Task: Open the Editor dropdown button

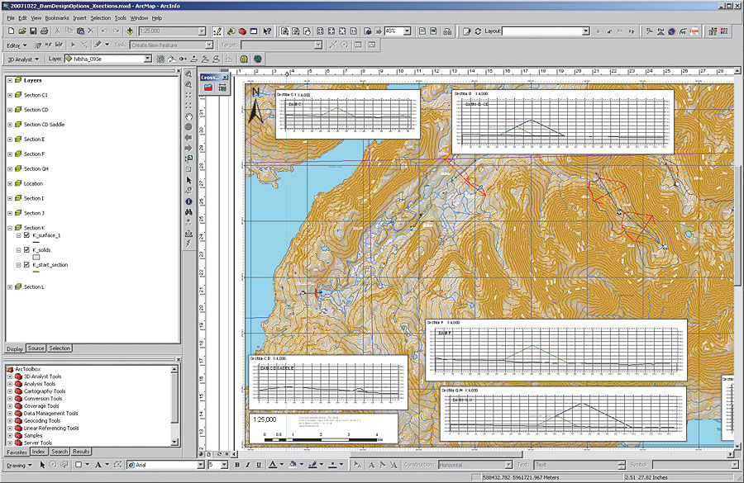Action: coord(17,45)
